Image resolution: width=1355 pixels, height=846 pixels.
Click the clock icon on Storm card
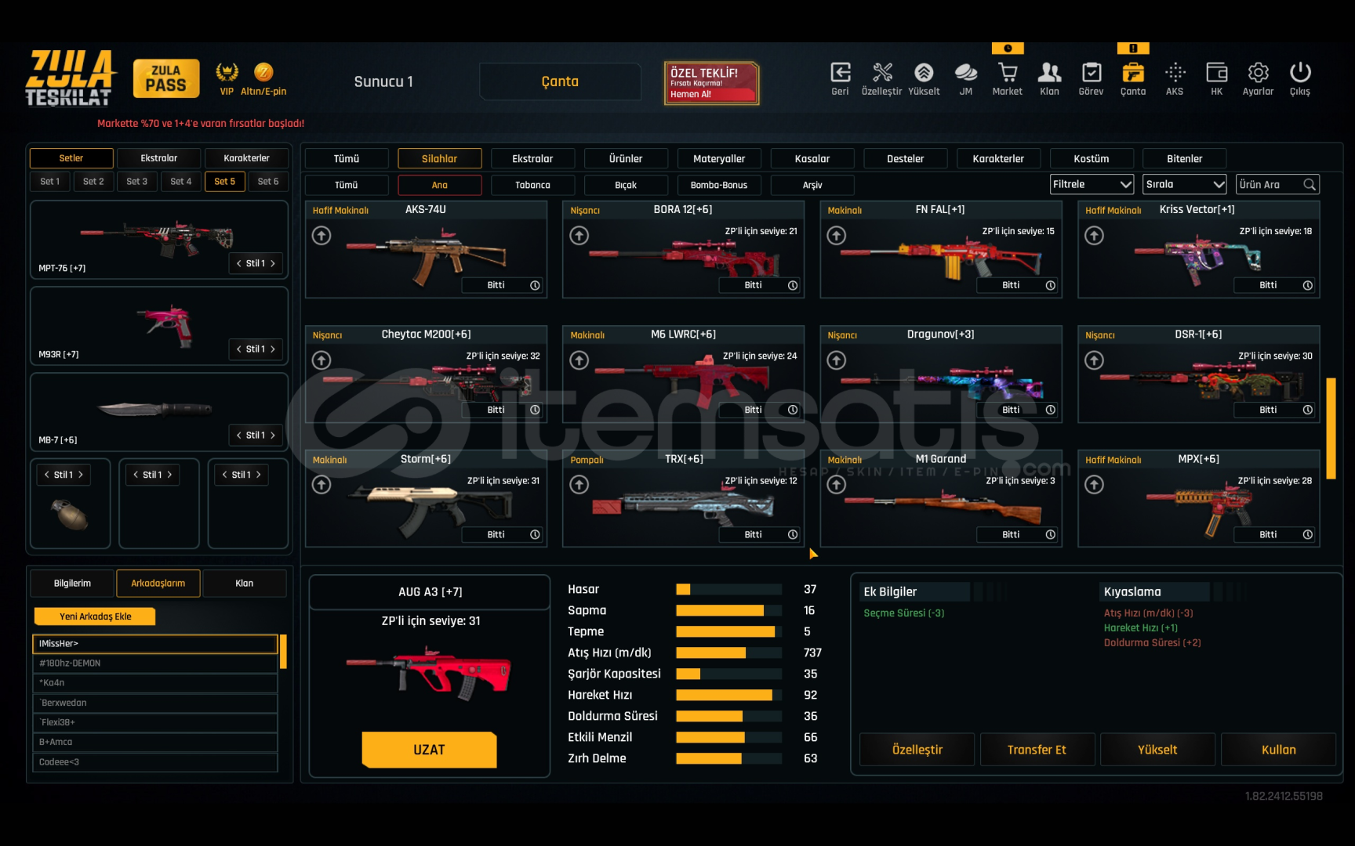[x=535, y=534]
